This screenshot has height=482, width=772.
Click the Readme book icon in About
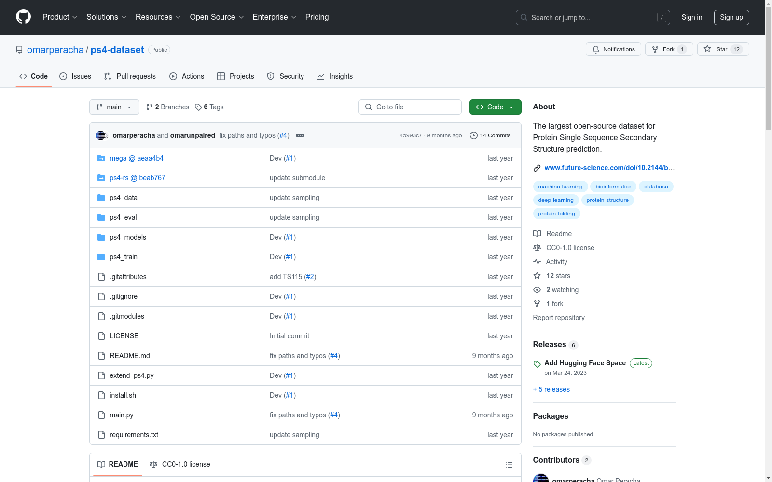pos(537,234)
